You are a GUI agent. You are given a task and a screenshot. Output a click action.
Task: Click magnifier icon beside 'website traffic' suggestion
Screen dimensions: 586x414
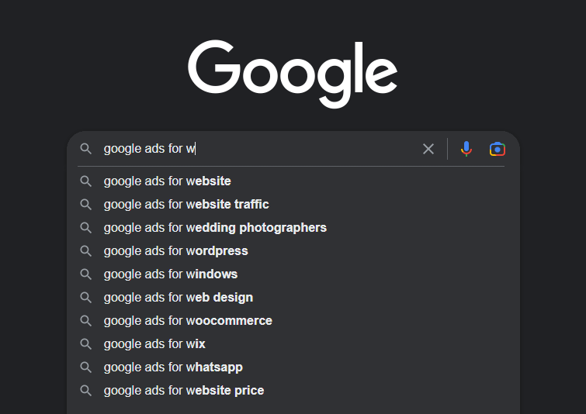pyautogui.click(x=86, y=205)
